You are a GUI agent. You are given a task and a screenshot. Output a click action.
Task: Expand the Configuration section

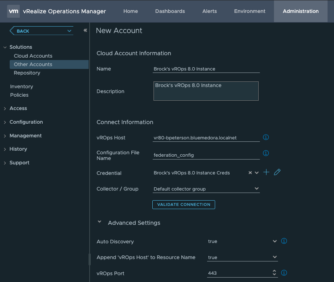[x=5, y=122]
